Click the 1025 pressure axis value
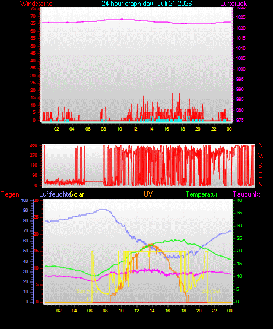 coord(241,17)
